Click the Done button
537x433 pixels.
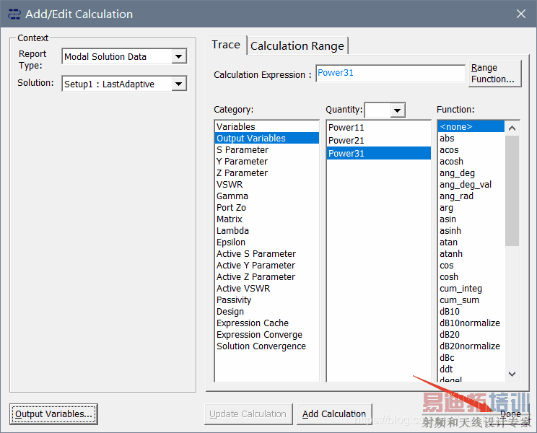click(510, 414)
